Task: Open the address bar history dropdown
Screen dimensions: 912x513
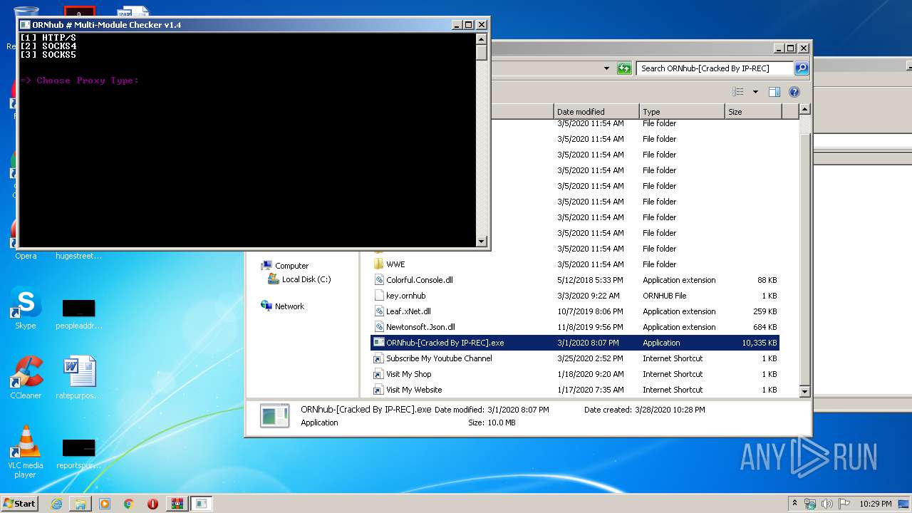Action: (x=606, y=68)
